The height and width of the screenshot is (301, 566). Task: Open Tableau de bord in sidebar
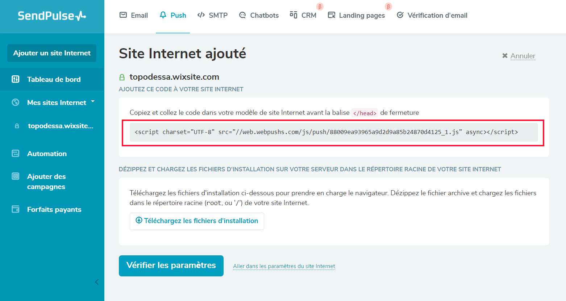coord(52,79)
